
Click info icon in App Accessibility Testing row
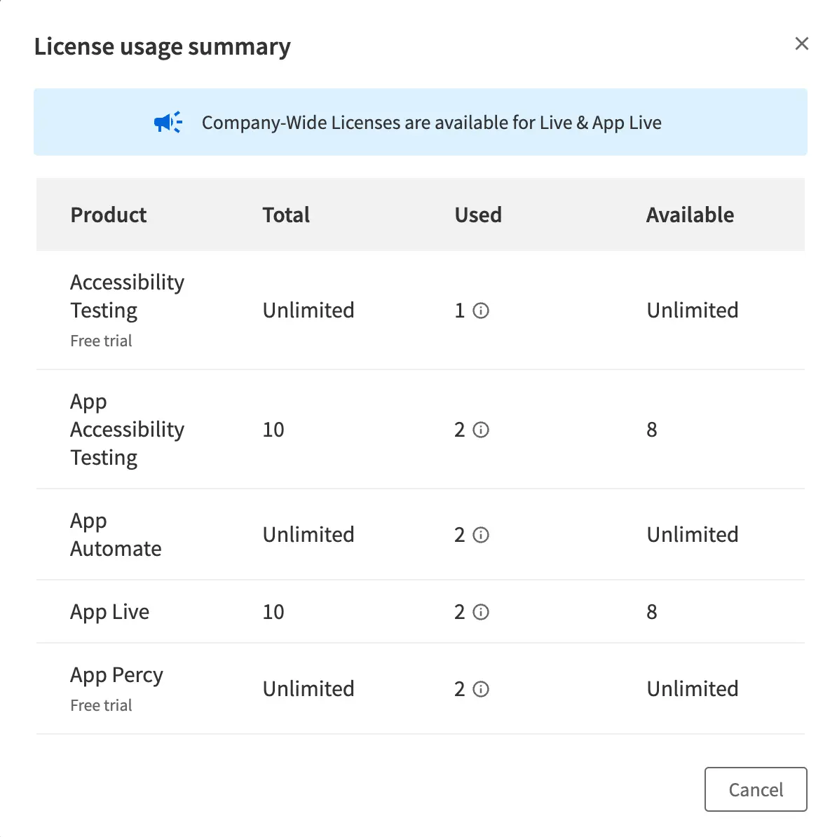(x=481, y=430)
